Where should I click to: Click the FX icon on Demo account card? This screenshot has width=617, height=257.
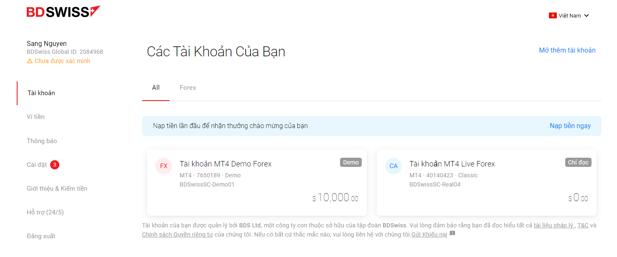[x=164, y=166]
